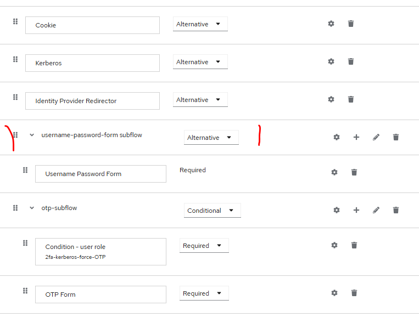Delete the Kerberos execution with trash icon
419x317 pixels.
351,61
